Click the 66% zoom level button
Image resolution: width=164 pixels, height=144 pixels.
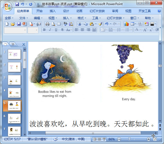tap(112, 139)
